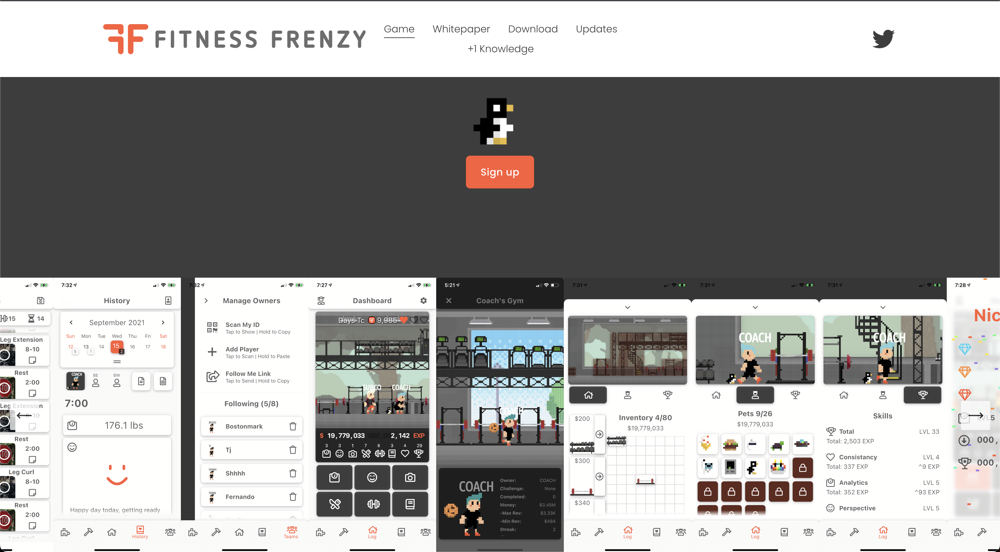Click the Sign up button
This screenshot has height=552, width=1000.
point(500,172)
